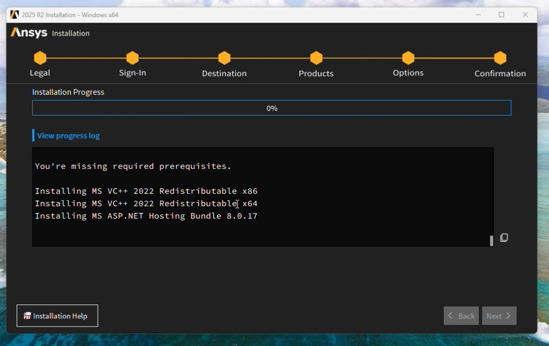Minimize the installer window
Viewport: 549px width, 346px height.
pos(477,15)
